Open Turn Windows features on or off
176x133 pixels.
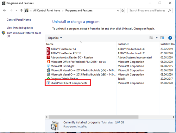(24, 34)
